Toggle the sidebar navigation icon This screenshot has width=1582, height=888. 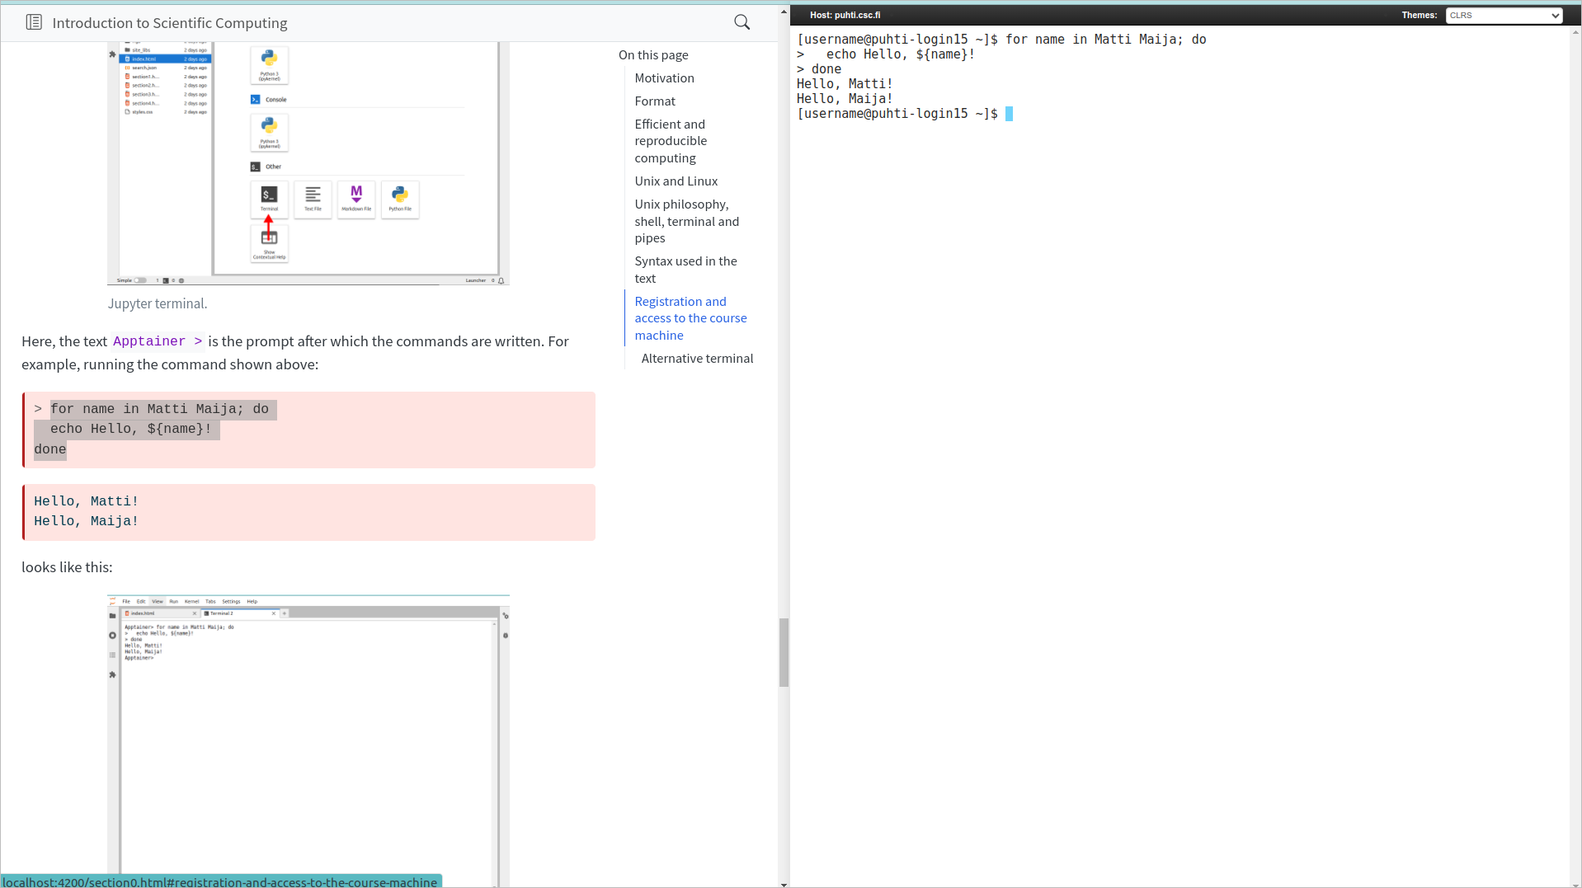click(34, 22)
